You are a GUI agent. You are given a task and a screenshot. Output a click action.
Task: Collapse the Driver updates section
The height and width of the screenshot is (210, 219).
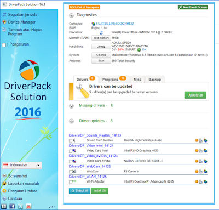click(x=71, y=121)
